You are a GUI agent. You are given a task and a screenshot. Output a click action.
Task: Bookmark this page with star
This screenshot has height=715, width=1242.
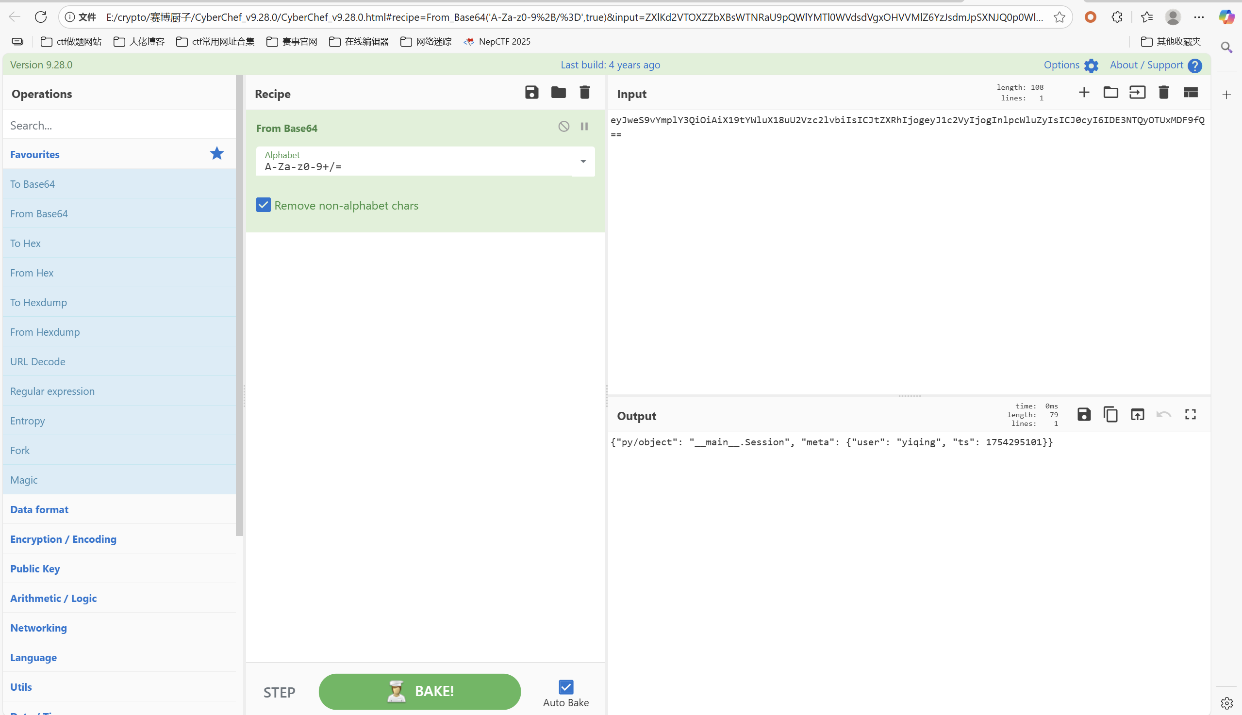(1060, 17)
